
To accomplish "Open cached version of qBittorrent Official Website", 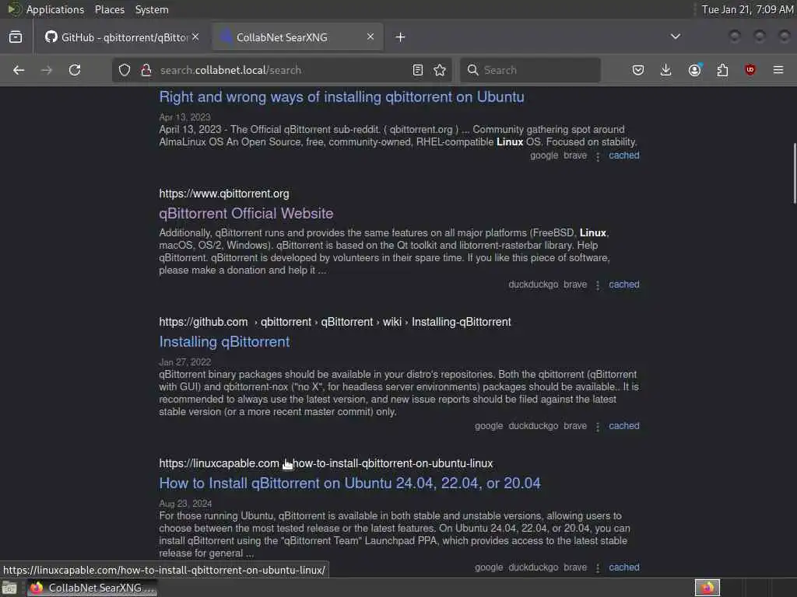I will [624, 285].
